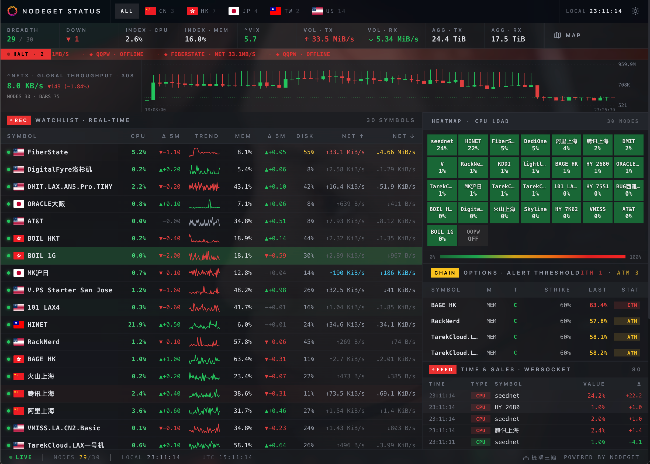Click the REC watchlist badge
Image resolution: width=650 pixels, height=464 pixels.
coord(19,120)
